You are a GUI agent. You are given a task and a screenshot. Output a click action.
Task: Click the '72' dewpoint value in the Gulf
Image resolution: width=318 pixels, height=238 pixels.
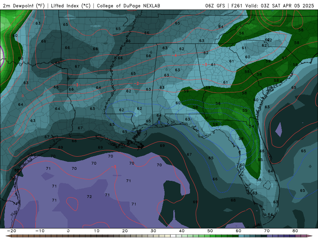coord(89,196)
